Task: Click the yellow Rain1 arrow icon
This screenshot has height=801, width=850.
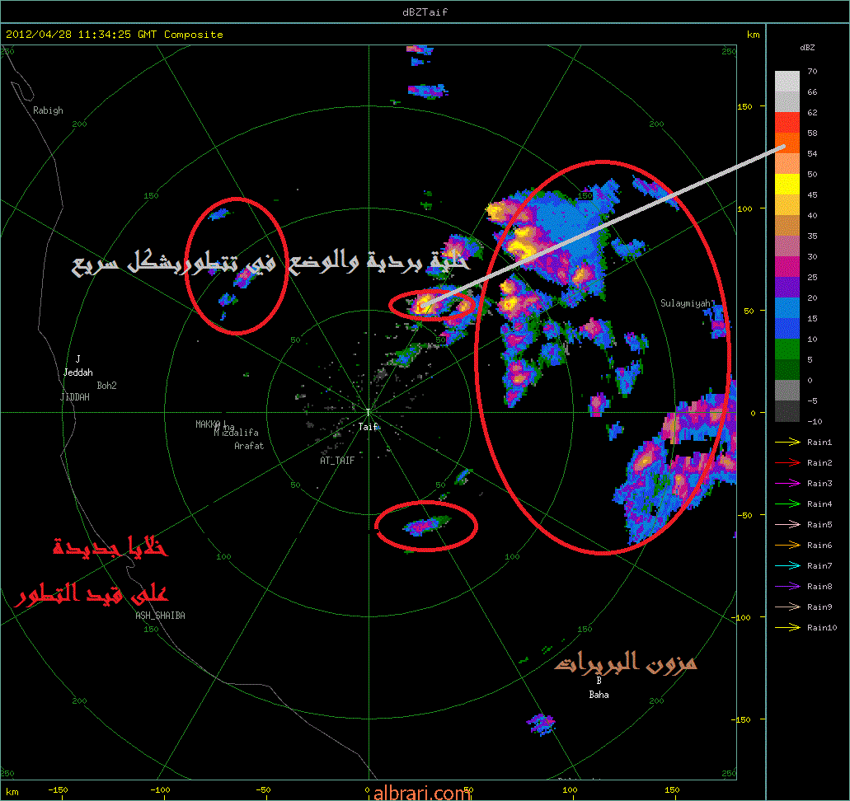Action: pyautogui.click(x=787, y=443)
